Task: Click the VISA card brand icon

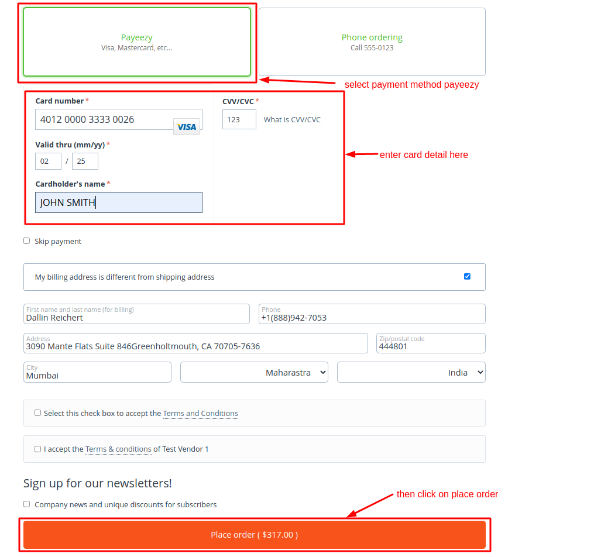Action: coord(187,127)
